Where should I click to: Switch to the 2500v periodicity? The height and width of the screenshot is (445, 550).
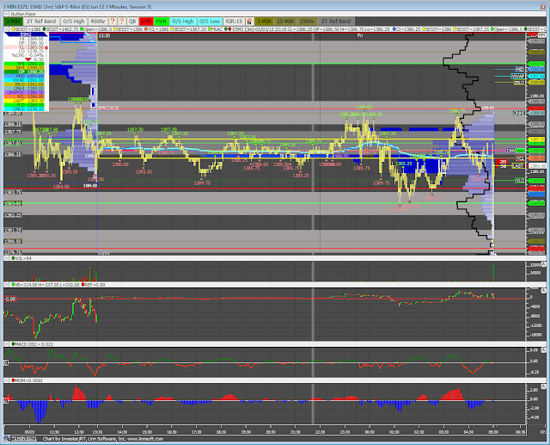(x=307, y=21)
